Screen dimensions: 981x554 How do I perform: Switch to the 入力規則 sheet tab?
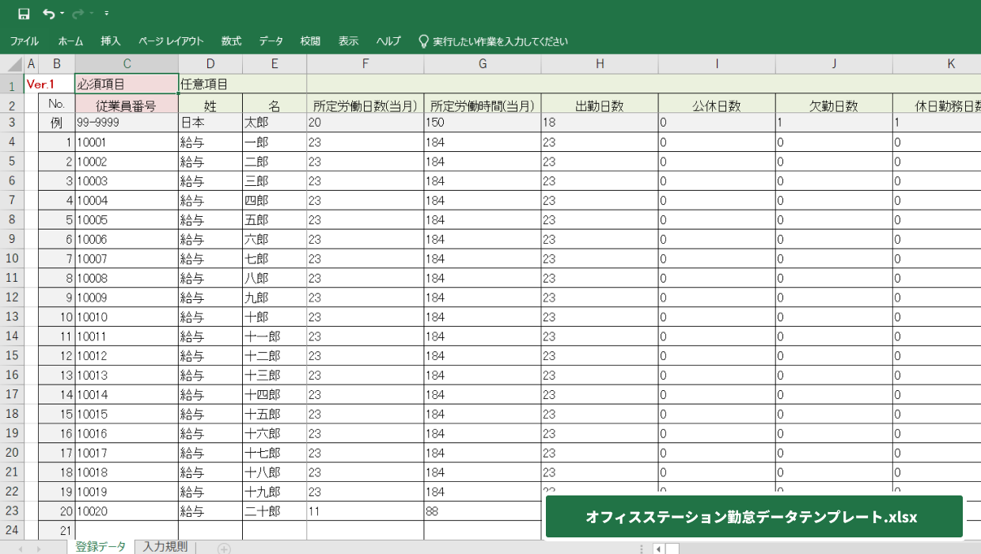point(165,547)
